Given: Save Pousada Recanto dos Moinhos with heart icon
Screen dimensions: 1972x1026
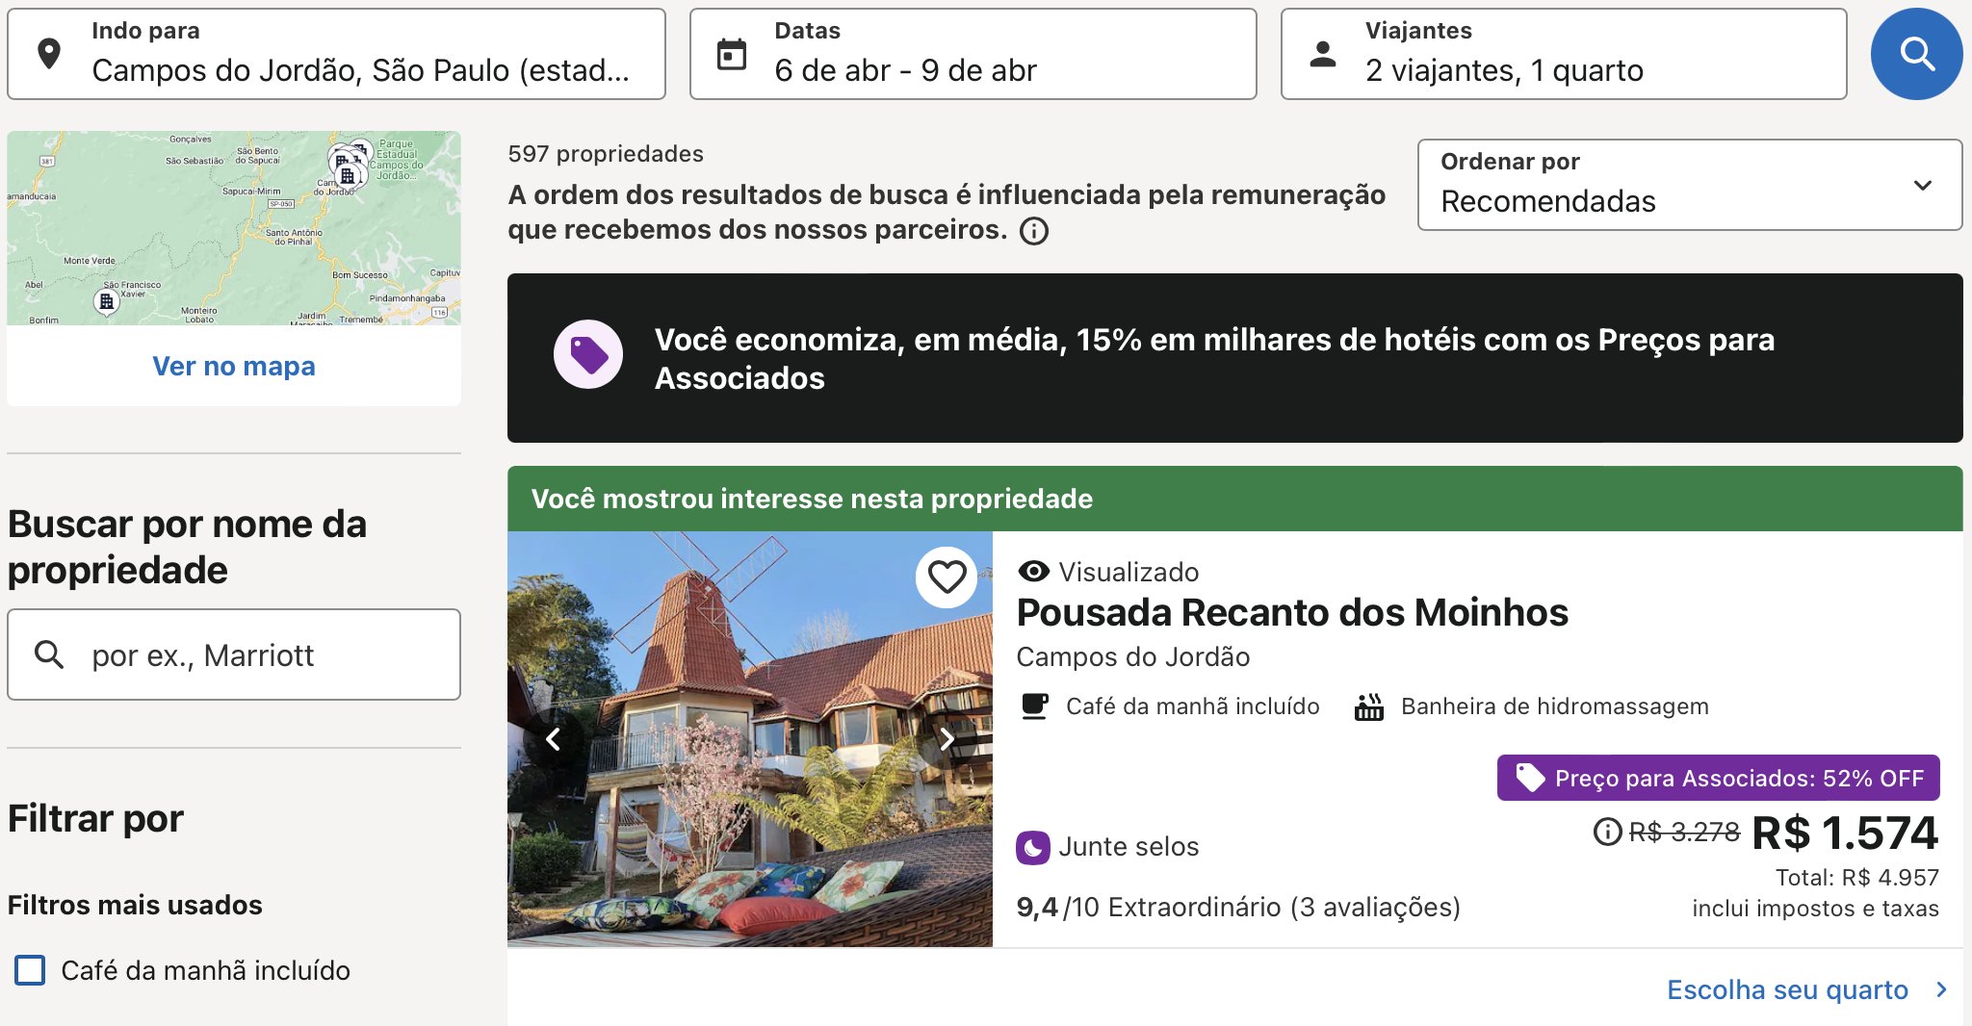Looking at the screenshot, I should point(947,577).
